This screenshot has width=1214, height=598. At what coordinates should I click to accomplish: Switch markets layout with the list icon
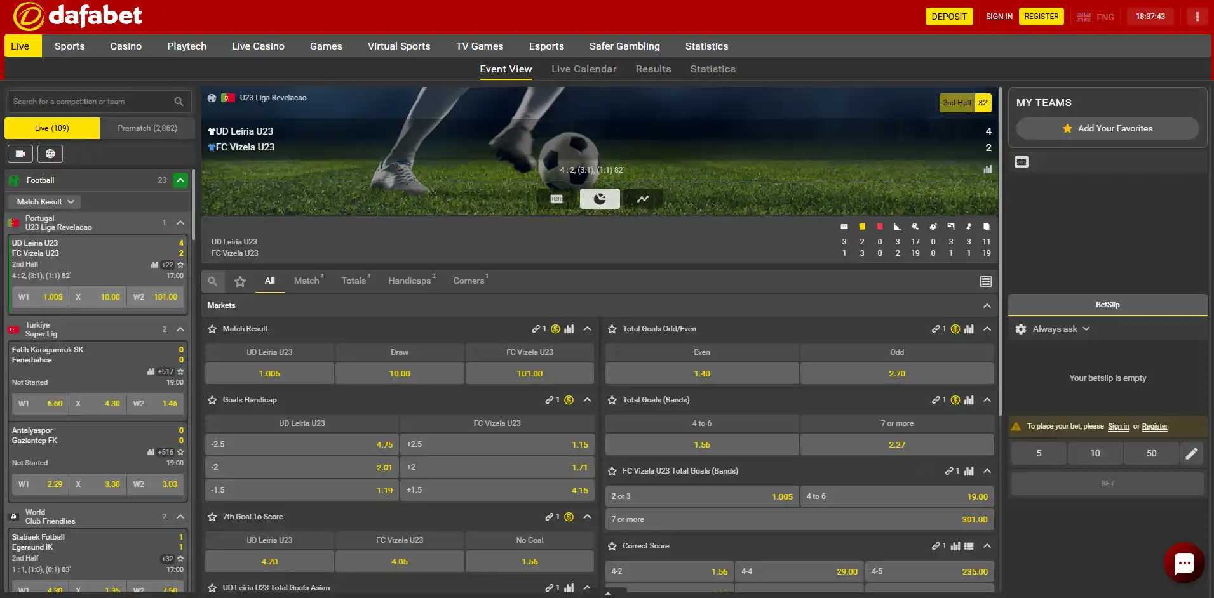click(x=986, y=281)
